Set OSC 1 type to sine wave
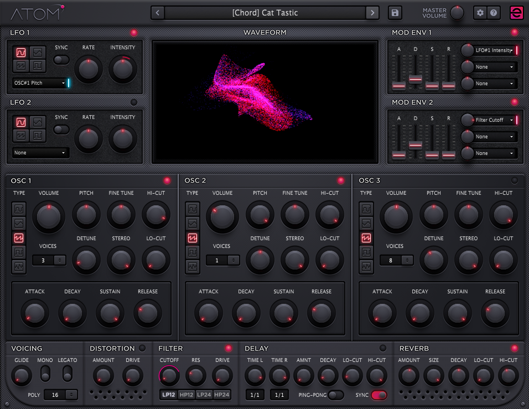Viewport: 529px width, 409px height. pos(19,209)
